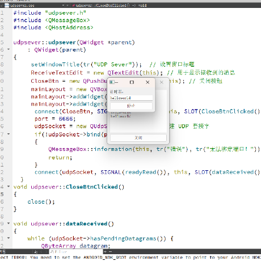
Task: Close the udpsever.cpp document with the X icon
Action: click(x=68, y=6)
